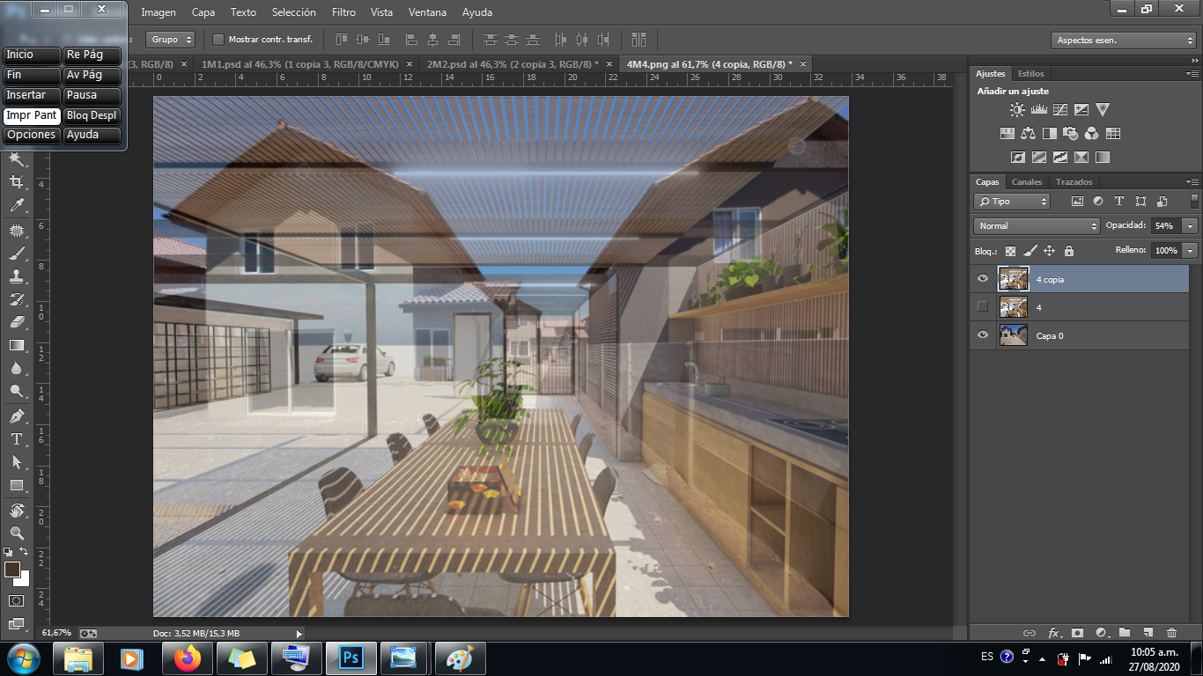Viewport: 1203px width, 676px height.
Task: Open the Opacidad slider dropdown arrow
Action: (x=1191, y=226)
